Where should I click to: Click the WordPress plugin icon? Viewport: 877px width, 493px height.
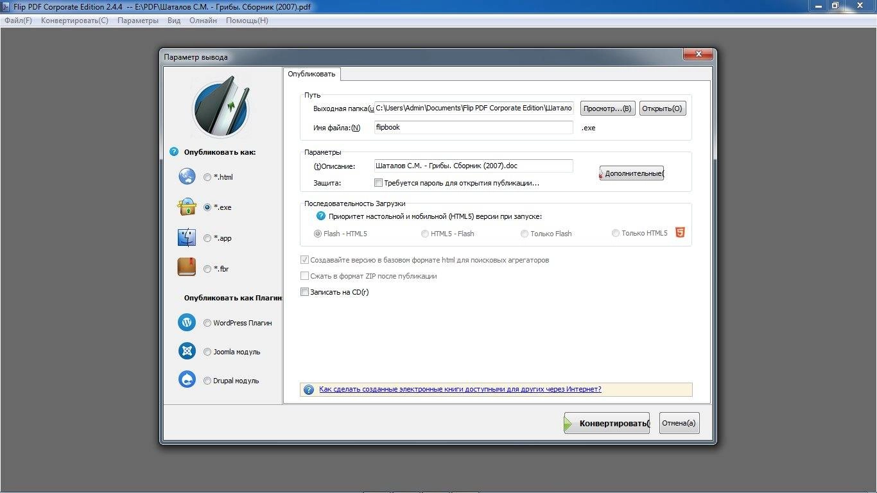[x=187, y=322]
